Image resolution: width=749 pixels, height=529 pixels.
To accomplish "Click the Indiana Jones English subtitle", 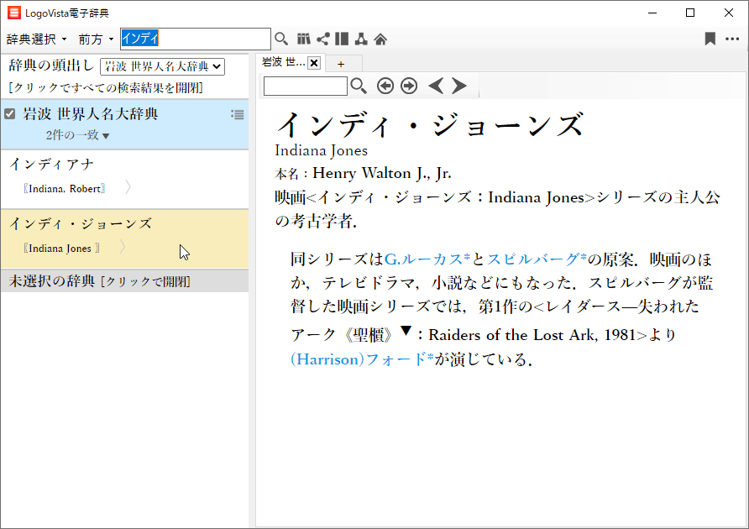I will tap(321, 150).
